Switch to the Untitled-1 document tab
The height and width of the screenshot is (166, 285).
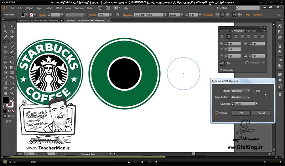(38, 21)
